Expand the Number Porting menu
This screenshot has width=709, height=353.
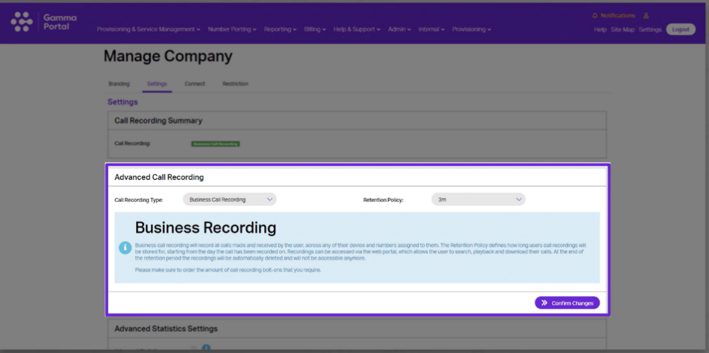(x=232, y=30)
